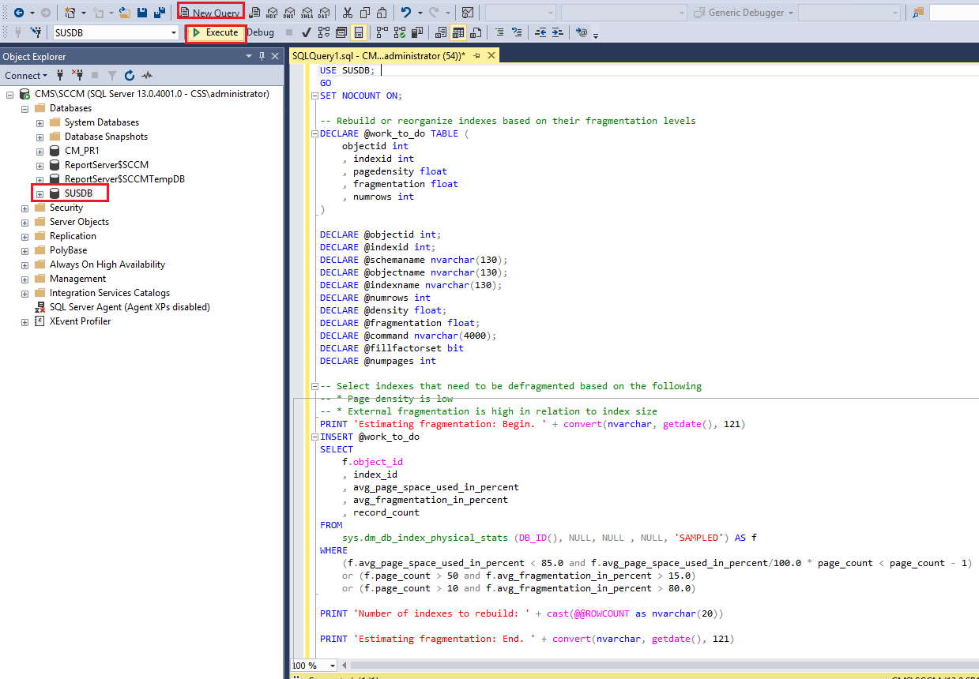Expand the SUSDB database node
The image size is (979, 679).
pos(40,193)
